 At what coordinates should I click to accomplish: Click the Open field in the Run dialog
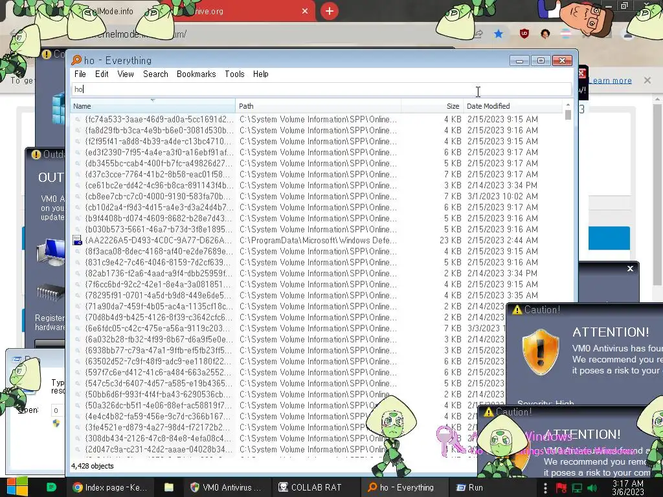click(58, 410)
